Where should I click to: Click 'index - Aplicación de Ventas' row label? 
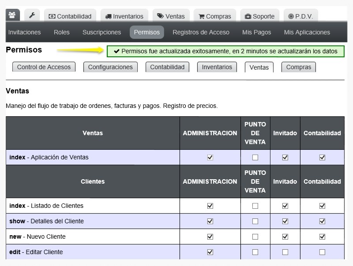(x=49, y=157)
